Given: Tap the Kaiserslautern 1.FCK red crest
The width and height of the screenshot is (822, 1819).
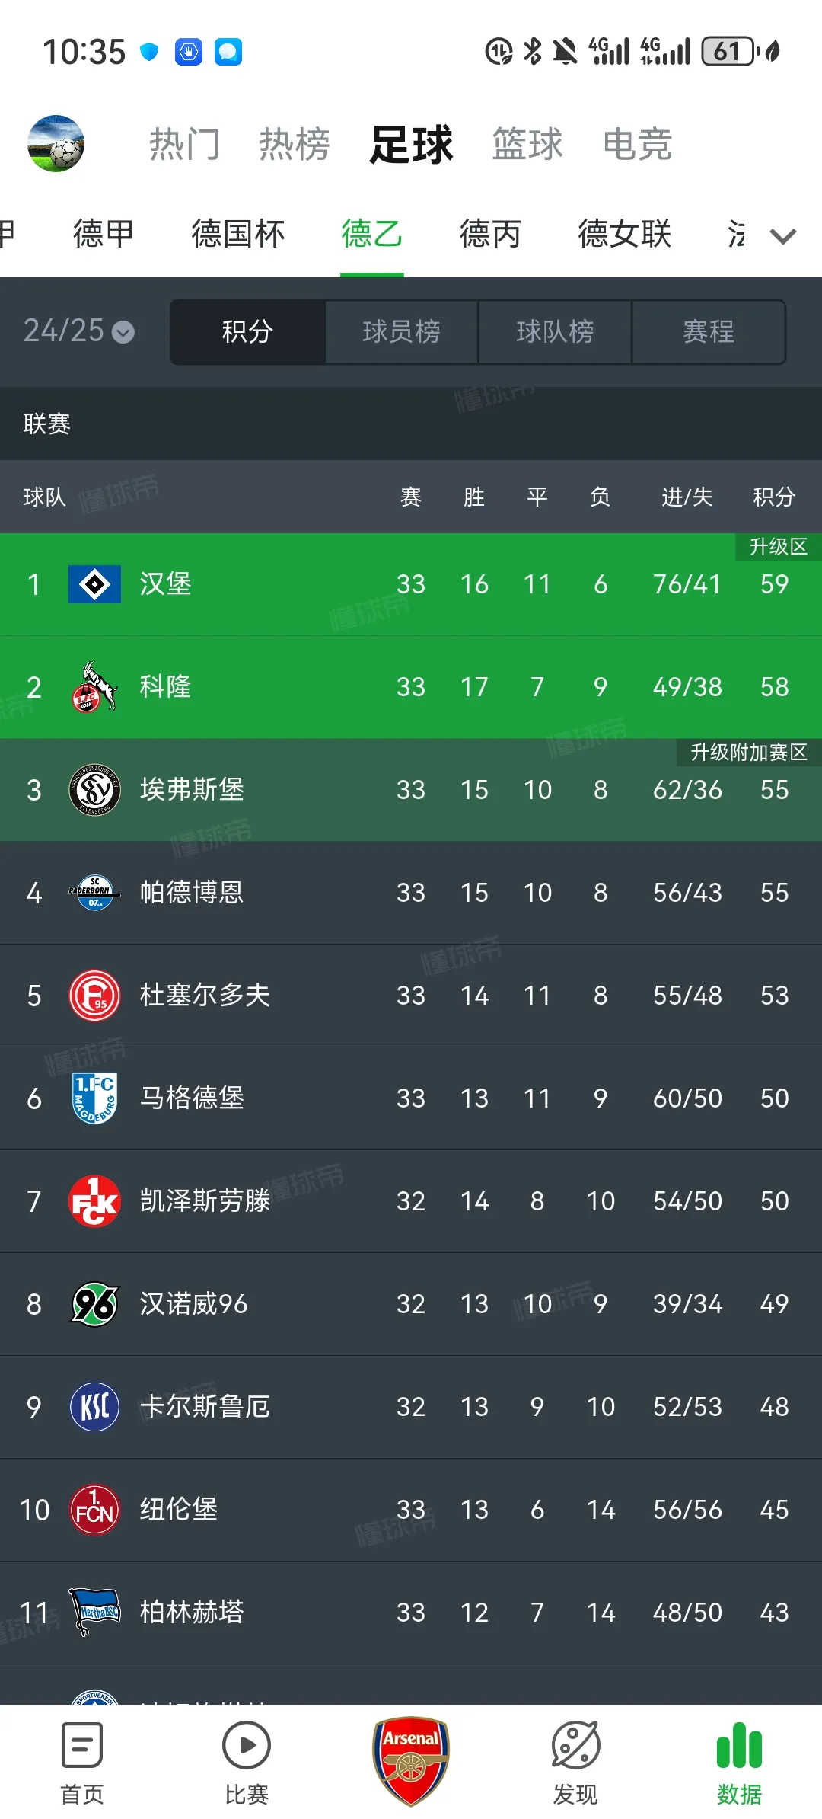Looking at the screenshot, I should point(93,1201).
